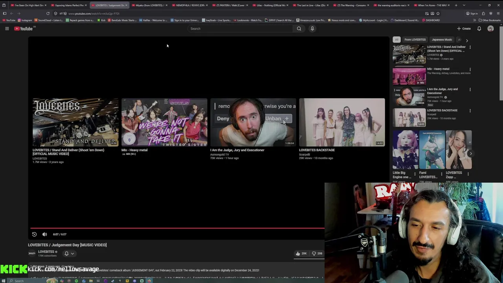
Task: Play endscreen Stand And Deliver video
Action: pos(75,122)
